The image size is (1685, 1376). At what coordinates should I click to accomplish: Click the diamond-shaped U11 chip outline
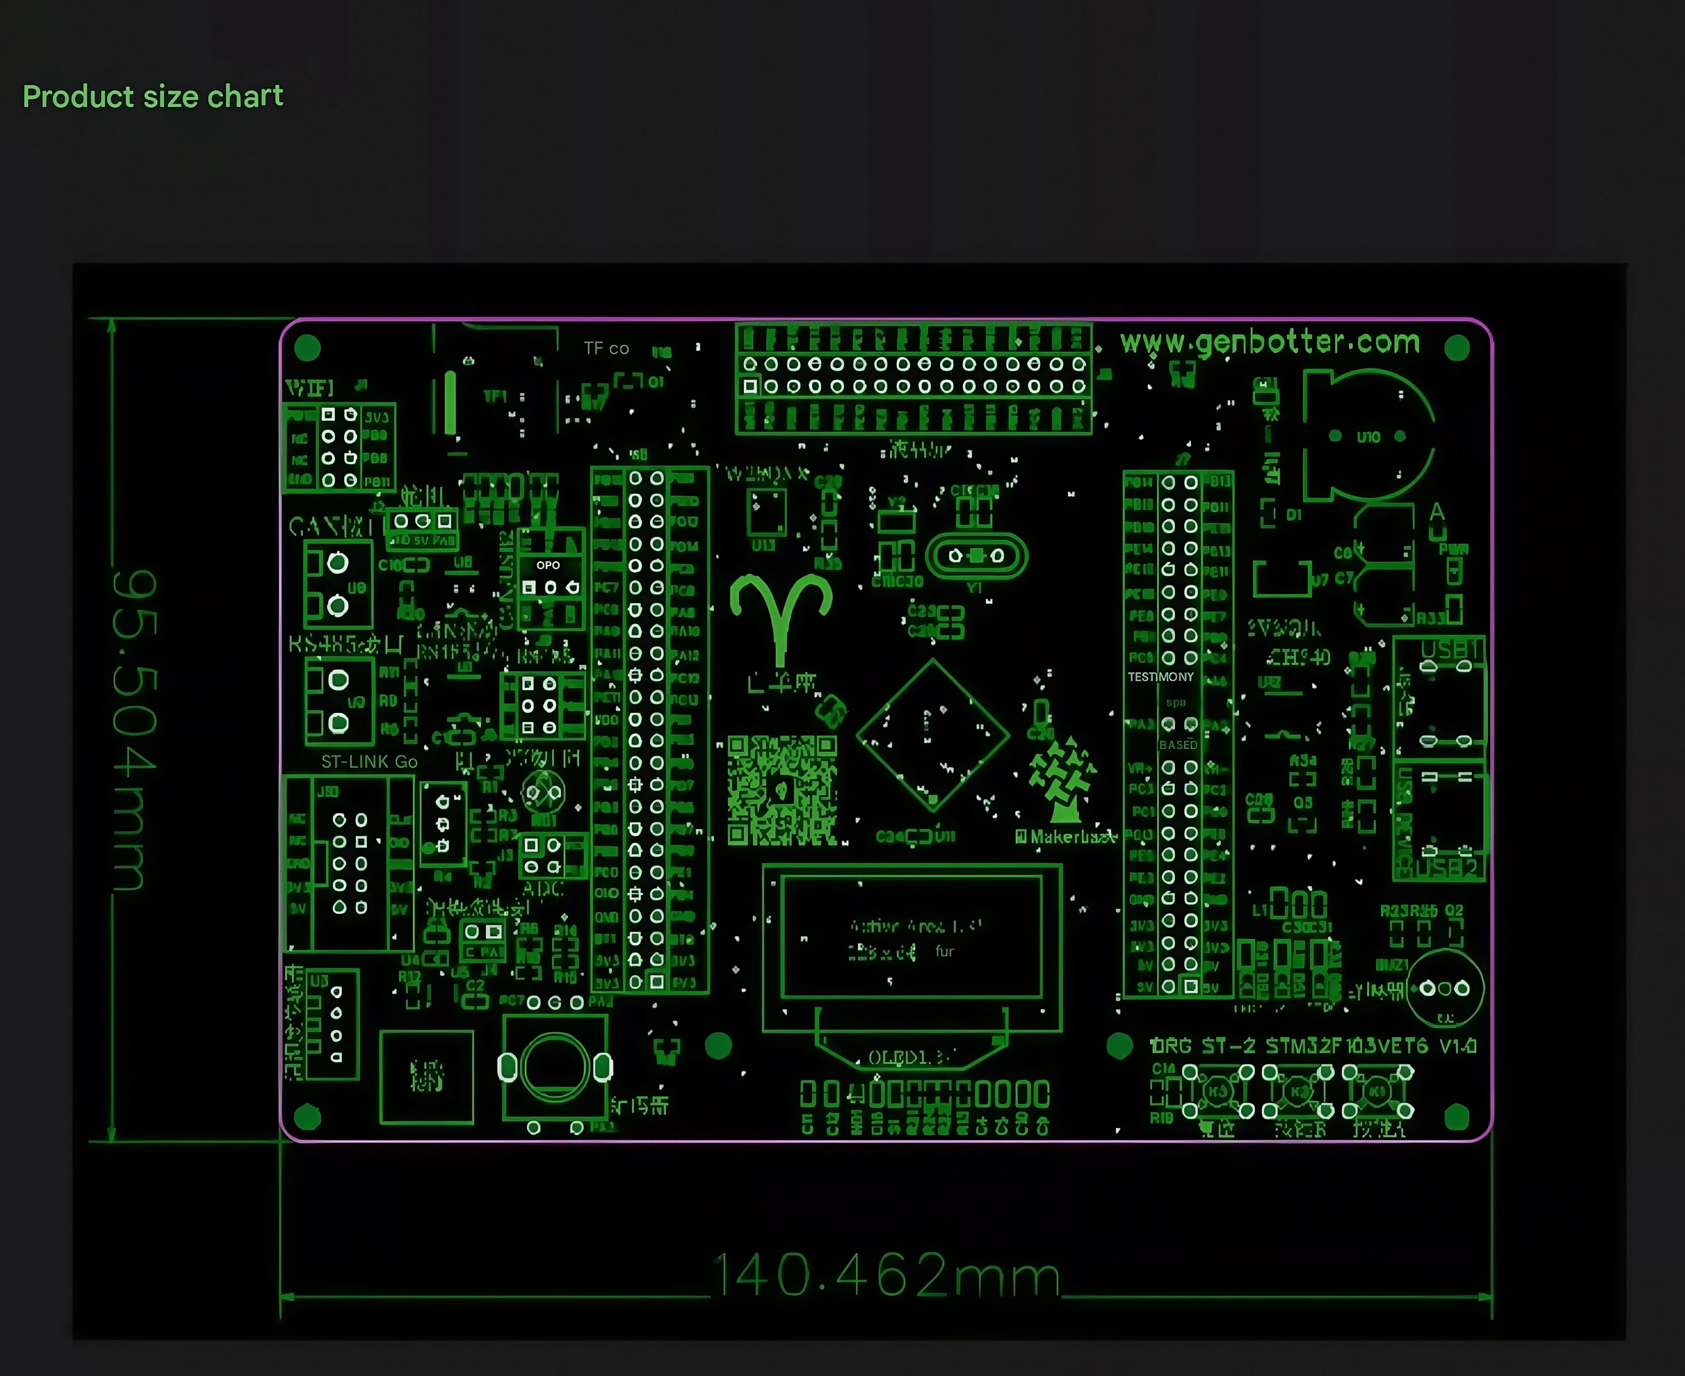click(x=933, y=736)
